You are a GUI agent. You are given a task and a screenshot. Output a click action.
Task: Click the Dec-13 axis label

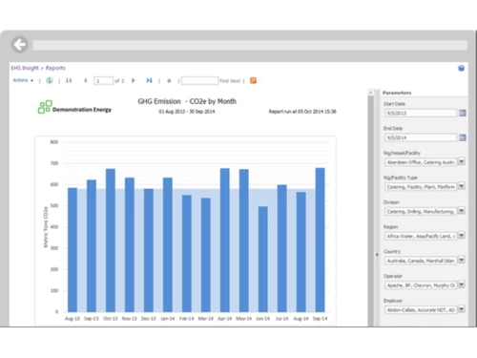pyautogui.click(x=149, y=319)
